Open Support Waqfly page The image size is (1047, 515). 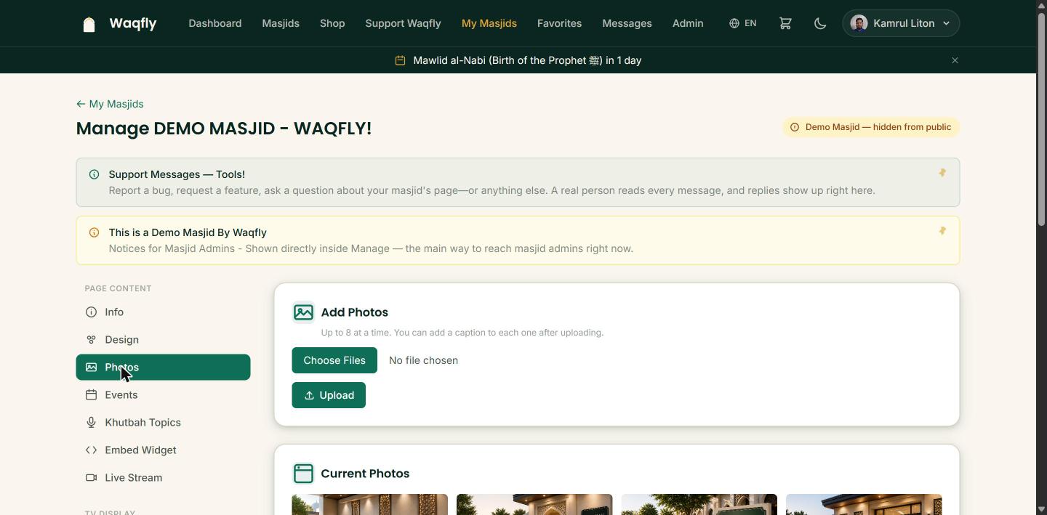(403, 23)
